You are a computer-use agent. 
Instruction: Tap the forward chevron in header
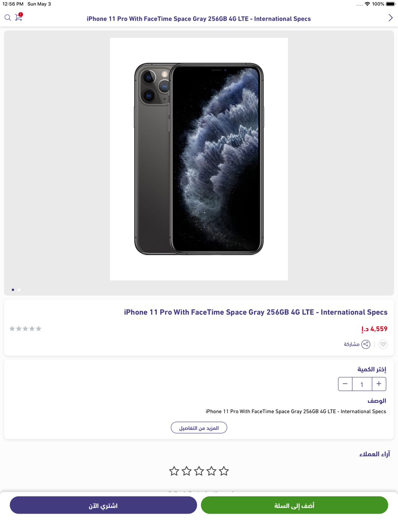pos(390,18)
